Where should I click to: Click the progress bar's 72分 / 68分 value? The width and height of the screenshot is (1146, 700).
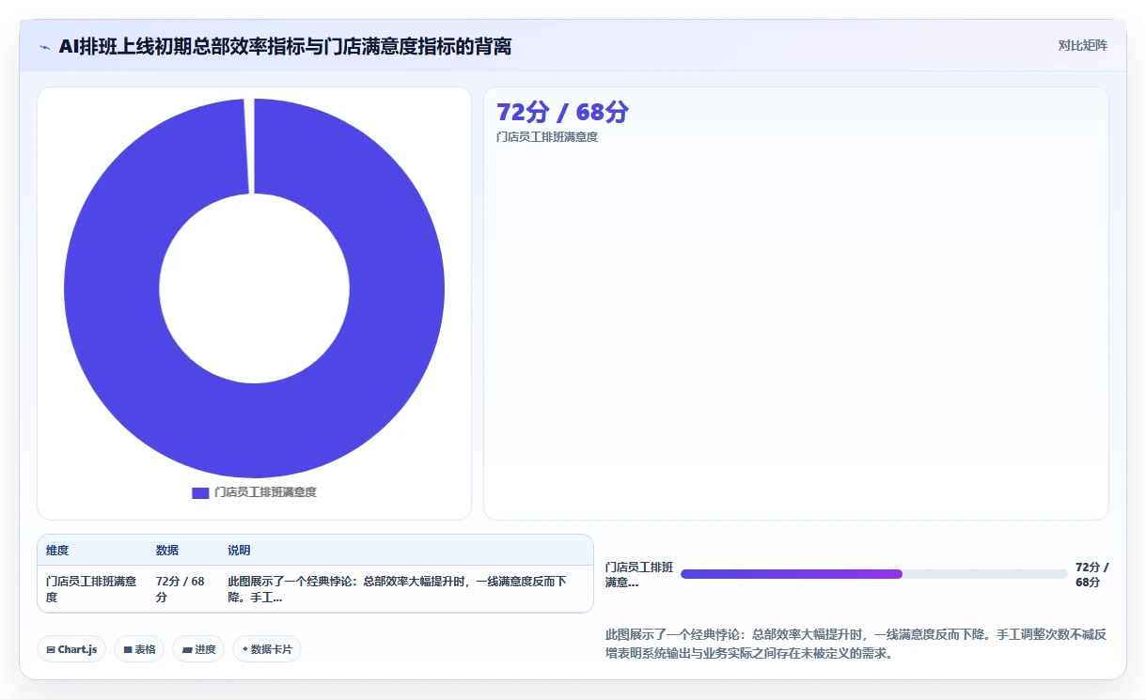click(x=1092, y=575)
